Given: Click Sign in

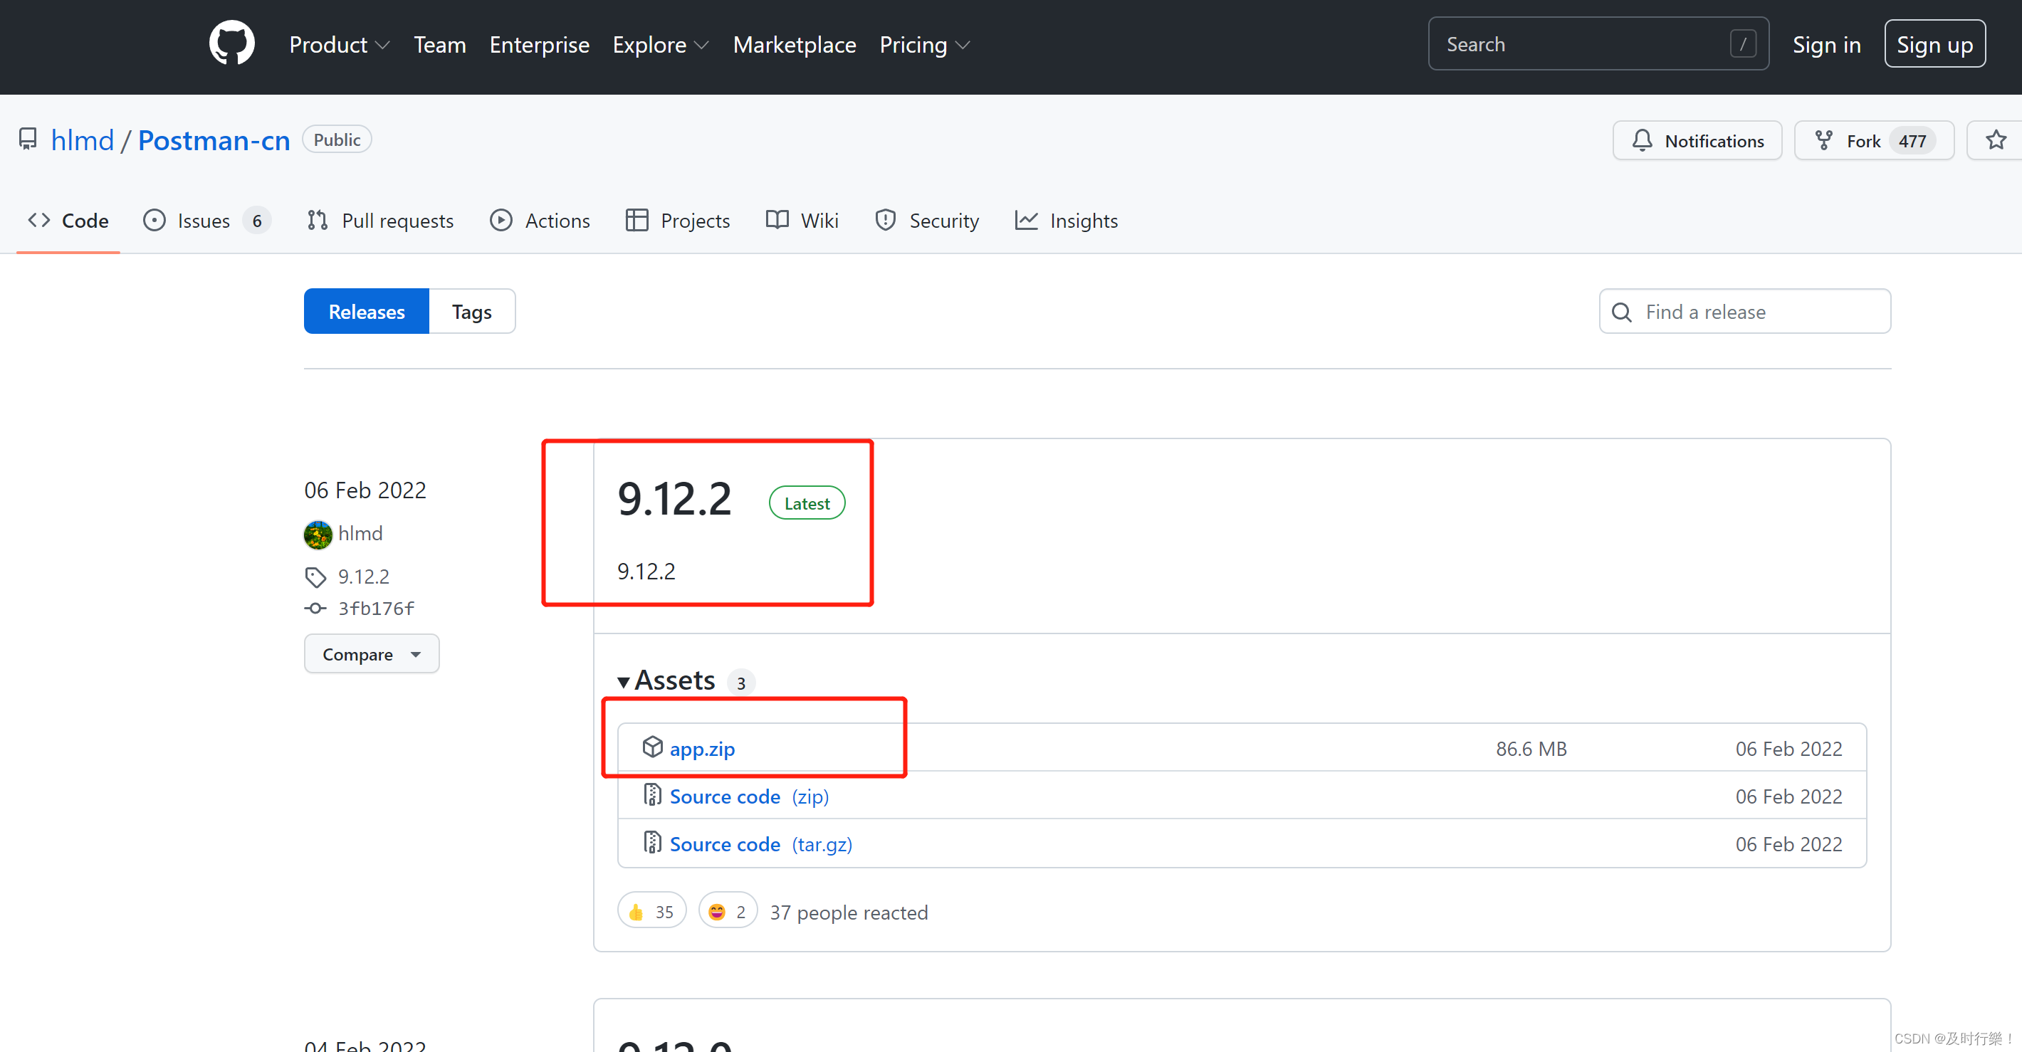Looking at the screenshot, I should click(x=1825, y=45).
